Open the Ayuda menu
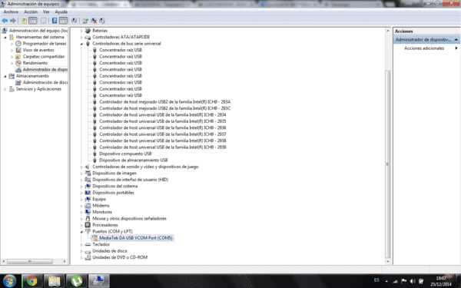This screenshot has width=461, height=288. (61, 12)
